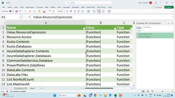Click the Comments button
175x98 pixels.
[158, 7]
